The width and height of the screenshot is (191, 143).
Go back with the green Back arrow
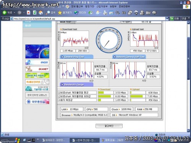[5, 13]
